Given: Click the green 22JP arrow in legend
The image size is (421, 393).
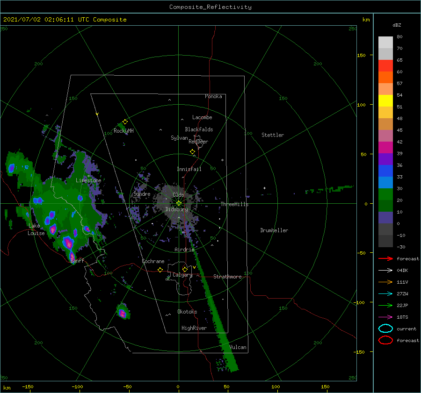Looking at the screenshot, I should coord(385,305).
